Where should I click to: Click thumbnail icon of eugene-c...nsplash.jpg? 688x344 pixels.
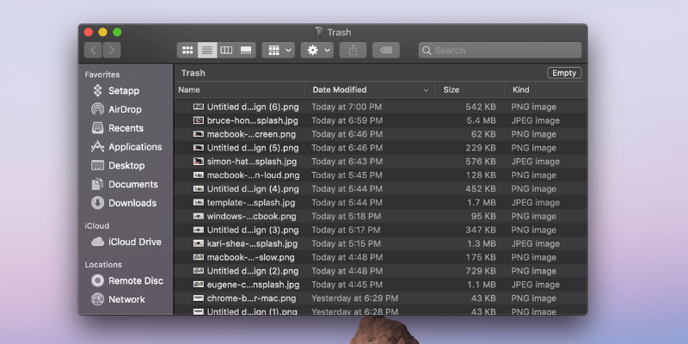[199, 285]
